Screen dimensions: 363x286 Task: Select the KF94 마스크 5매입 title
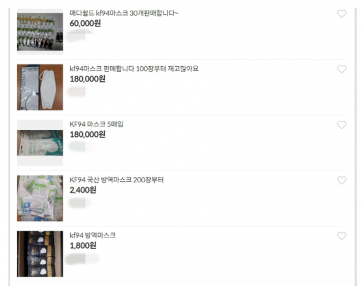pos(96,124)
